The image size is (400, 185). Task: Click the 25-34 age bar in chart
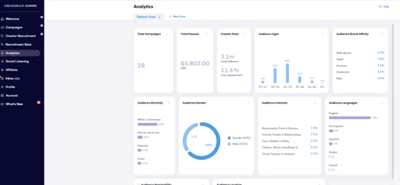[x=287, y=73]
